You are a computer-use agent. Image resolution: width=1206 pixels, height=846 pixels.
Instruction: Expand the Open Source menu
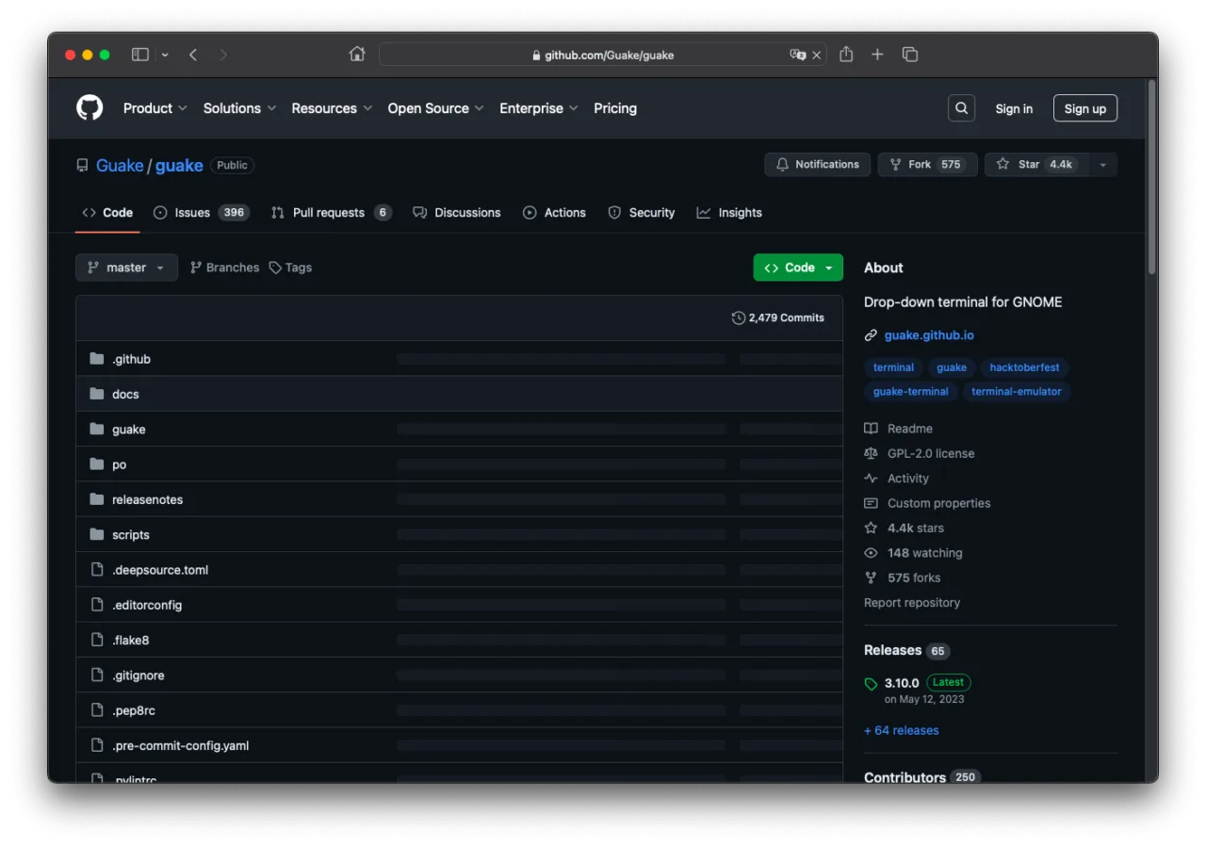point(435,108)
